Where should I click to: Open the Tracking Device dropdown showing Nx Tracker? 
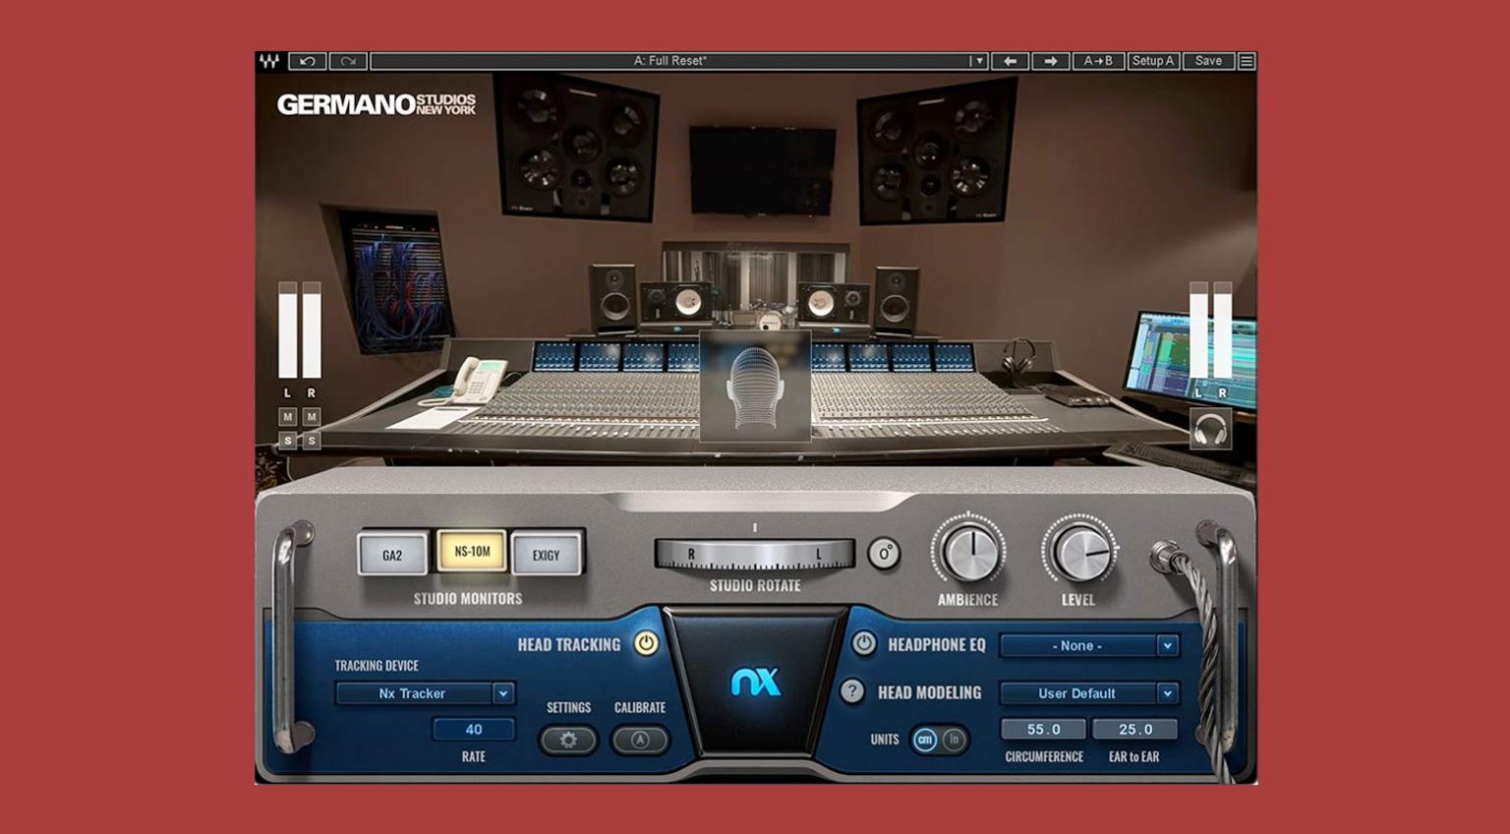(423, 693)
